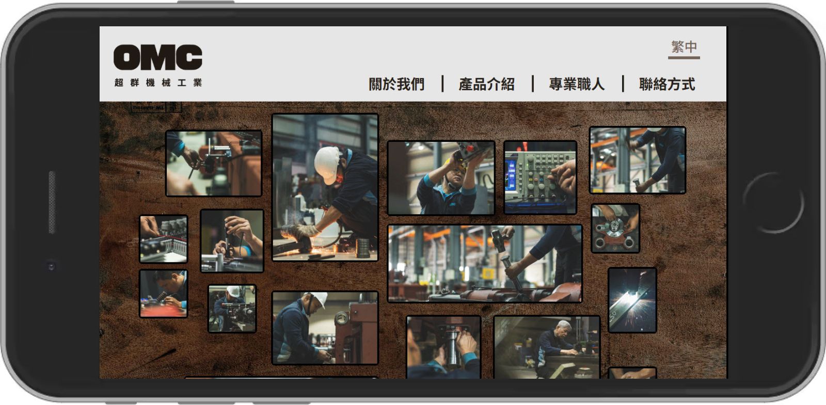This screenshot has width=826, height=405.
Task: Select the oscilloscope control panel photo
Action: 540,177
